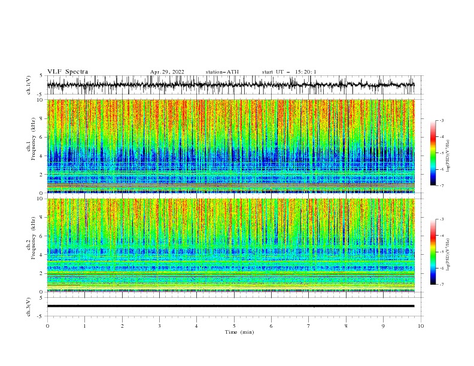Viewport: 474px width, 366px height.
Task: Click the time axis tick label 7
Action: pos(309,326)
